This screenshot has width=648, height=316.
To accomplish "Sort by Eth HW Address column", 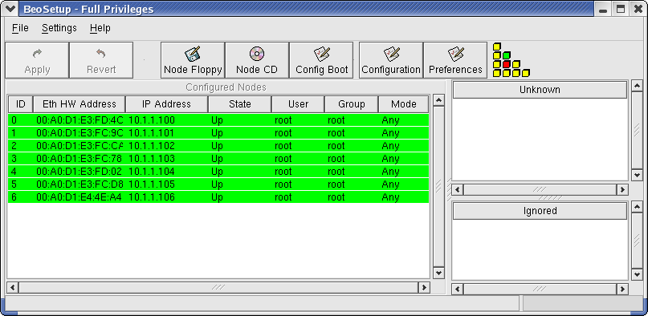I will pyautogui.click(x=79, y=104).
